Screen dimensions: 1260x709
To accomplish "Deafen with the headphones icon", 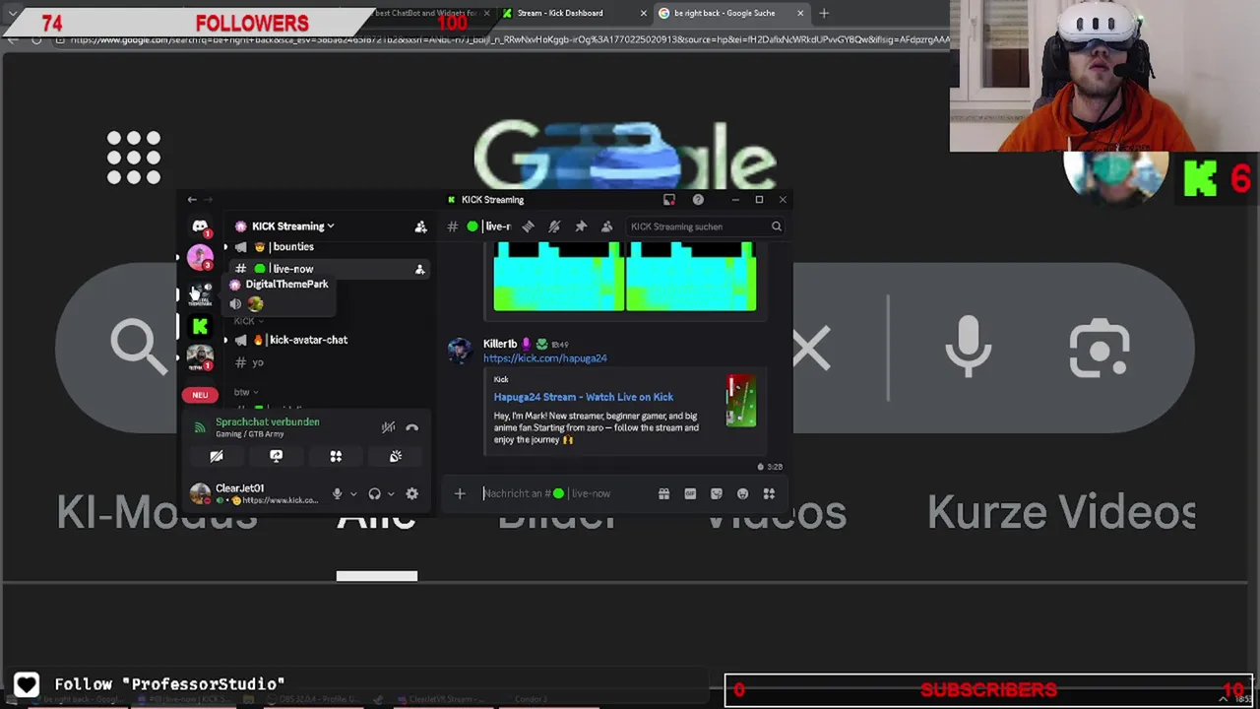I will click(374, 493).
